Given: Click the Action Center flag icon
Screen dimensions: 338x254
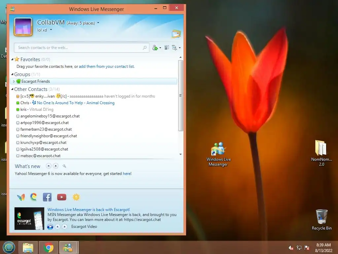Looking at the screenshot, I should tap(307, 248).
